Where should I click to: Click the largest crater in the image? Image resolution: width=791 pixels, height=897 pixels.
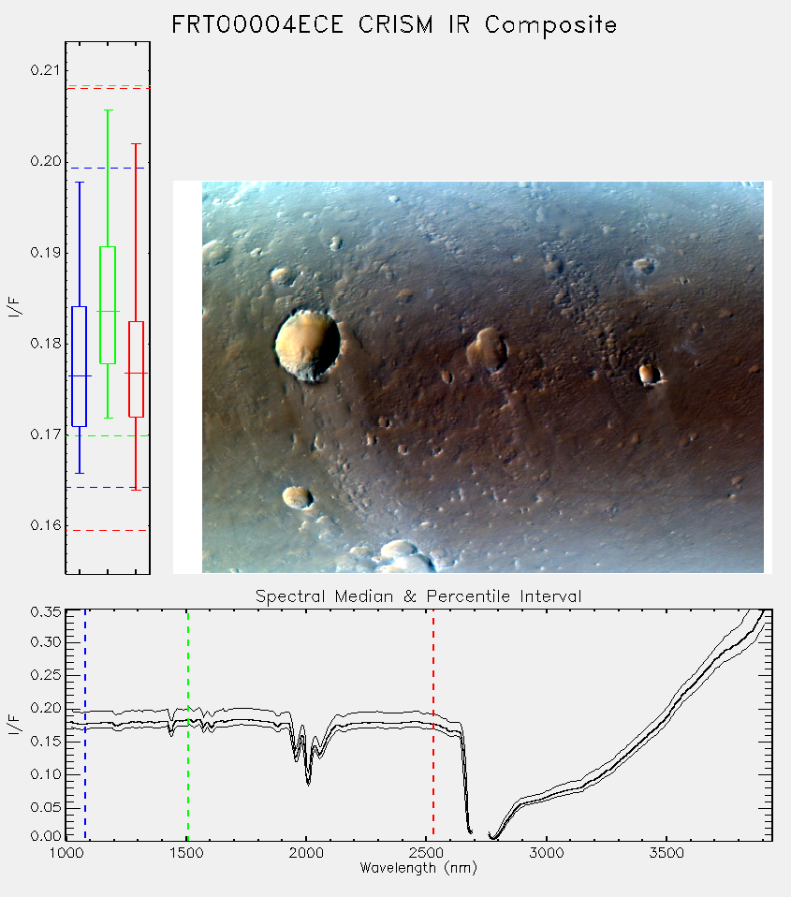coord(308,346)
